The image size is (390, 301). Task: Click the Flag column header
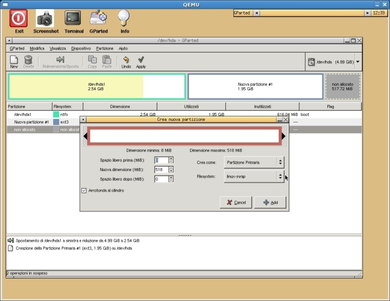pos(330,106)
